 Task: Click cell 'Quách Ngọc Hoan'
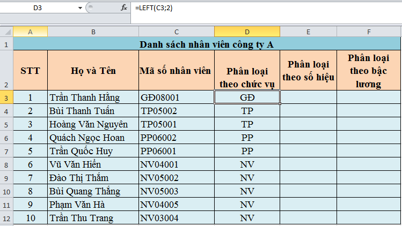click(93, 138)
